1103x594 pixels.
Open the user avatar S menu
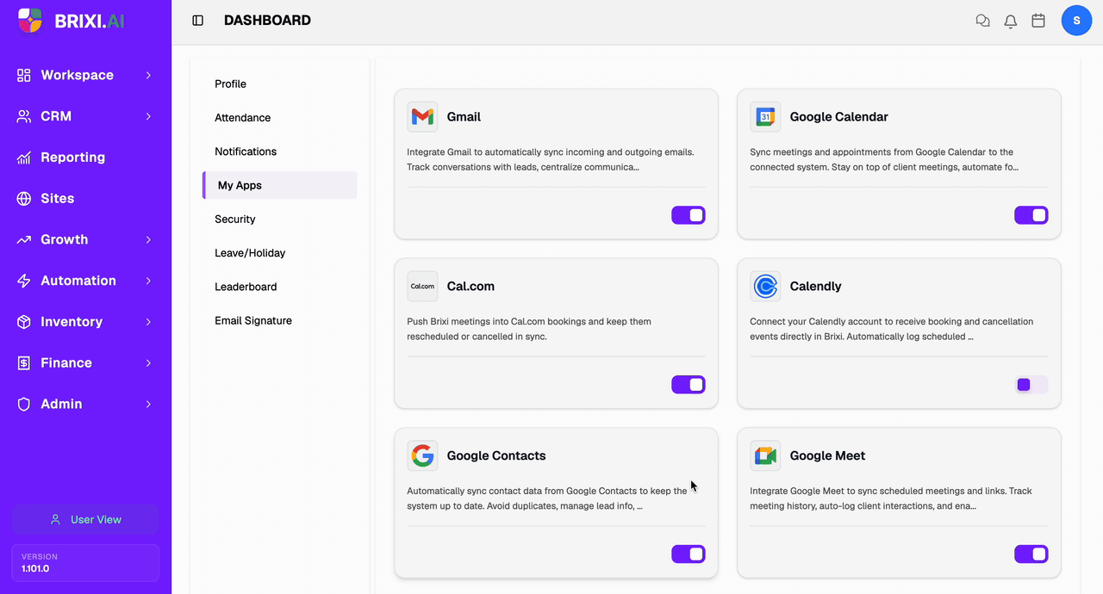click(x=1077, y=21)
